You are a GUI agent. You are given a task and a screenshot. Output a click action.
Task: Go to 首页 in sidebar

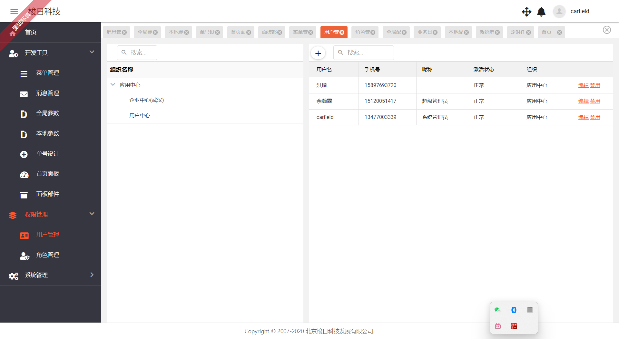click(31, 32)
